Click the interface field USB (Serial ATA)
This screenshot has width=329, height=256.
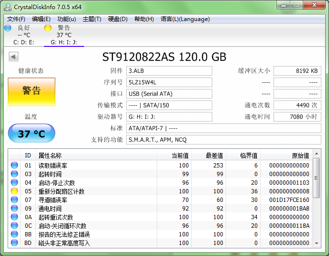pyautogui.click(x=169, y=94)
